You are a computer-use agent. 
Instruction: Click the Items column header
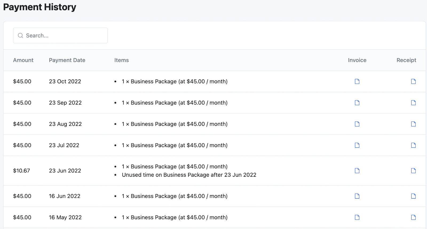[121, 60]
